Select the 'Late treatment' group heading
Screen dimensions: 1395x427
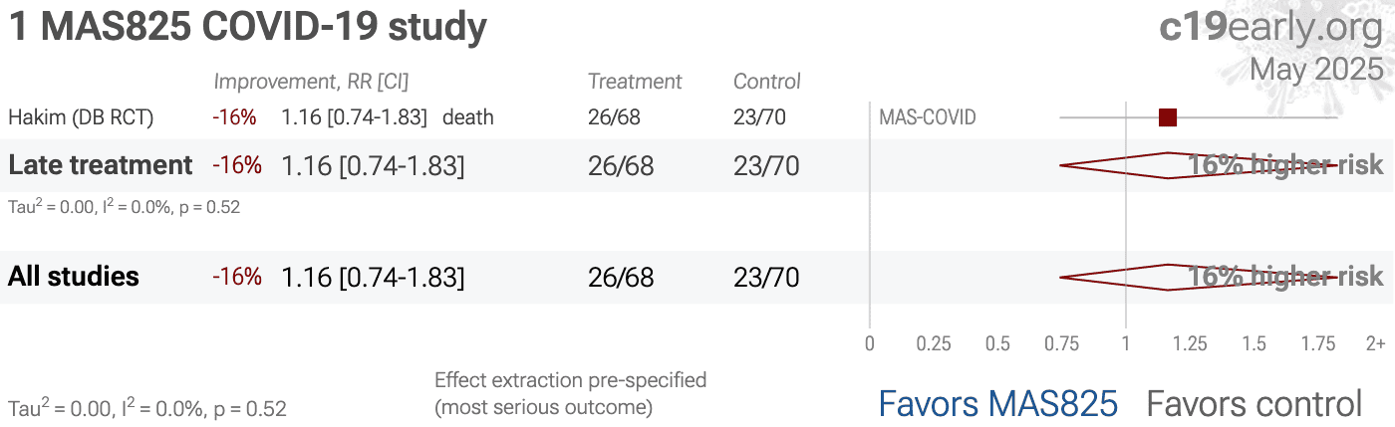coord(101,165)
